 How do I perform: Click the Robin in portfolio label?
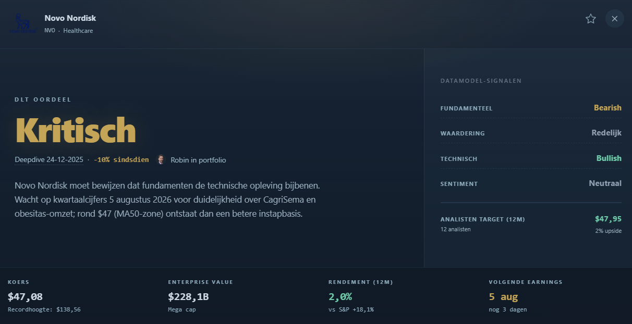click(198, 160)
